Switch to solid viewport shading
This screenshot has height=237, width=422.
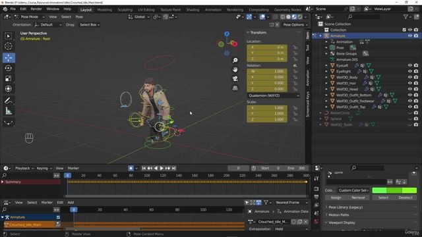tap(288, 17)
